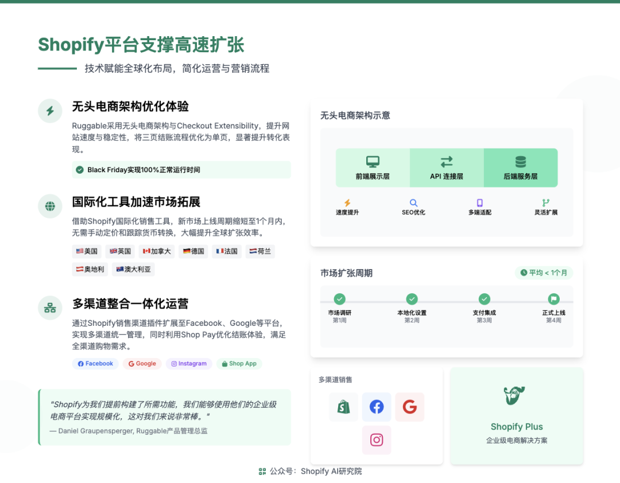Image resolution: width=620 pixels, height=483 pixels.
Task: Click the Facebook logo tile in 多渠道销售
Action: pos(377,407)
